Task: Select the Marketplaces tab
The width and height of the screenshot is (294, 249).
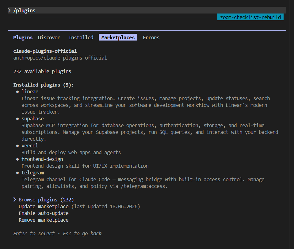Action: tap(118, 37)
